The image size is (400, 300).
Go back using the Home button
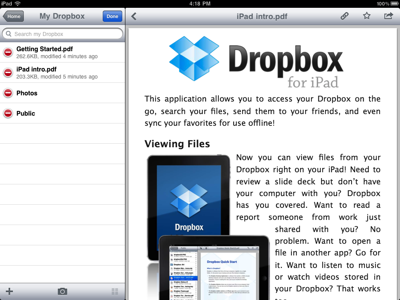pos(13,16)
